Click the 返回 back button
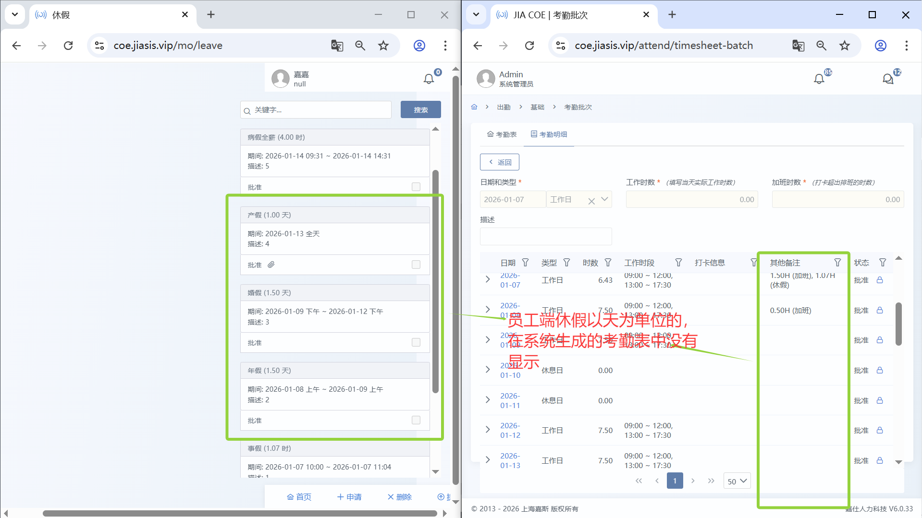Screen dimensions: 922x518 (x=499, y=162)
